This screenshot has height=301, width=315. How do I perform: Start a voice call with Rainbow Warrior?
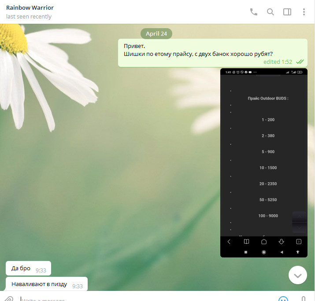pyautogui.click(x=254, y=12)
